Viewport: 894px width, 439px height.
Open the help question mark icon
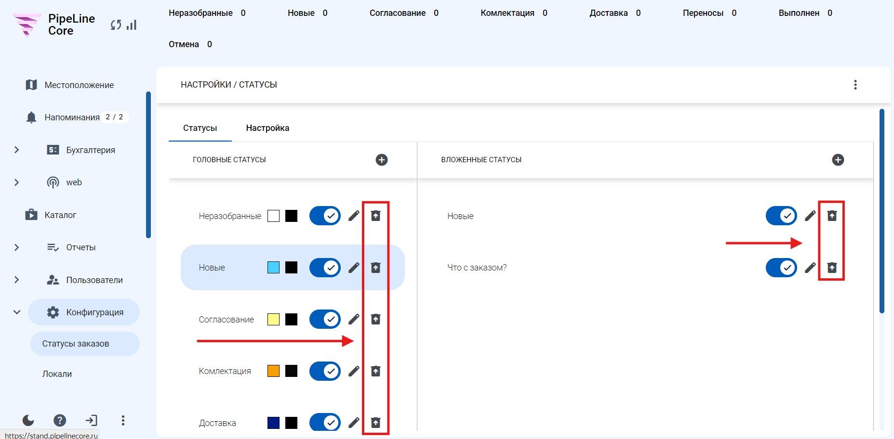point(60,420)
